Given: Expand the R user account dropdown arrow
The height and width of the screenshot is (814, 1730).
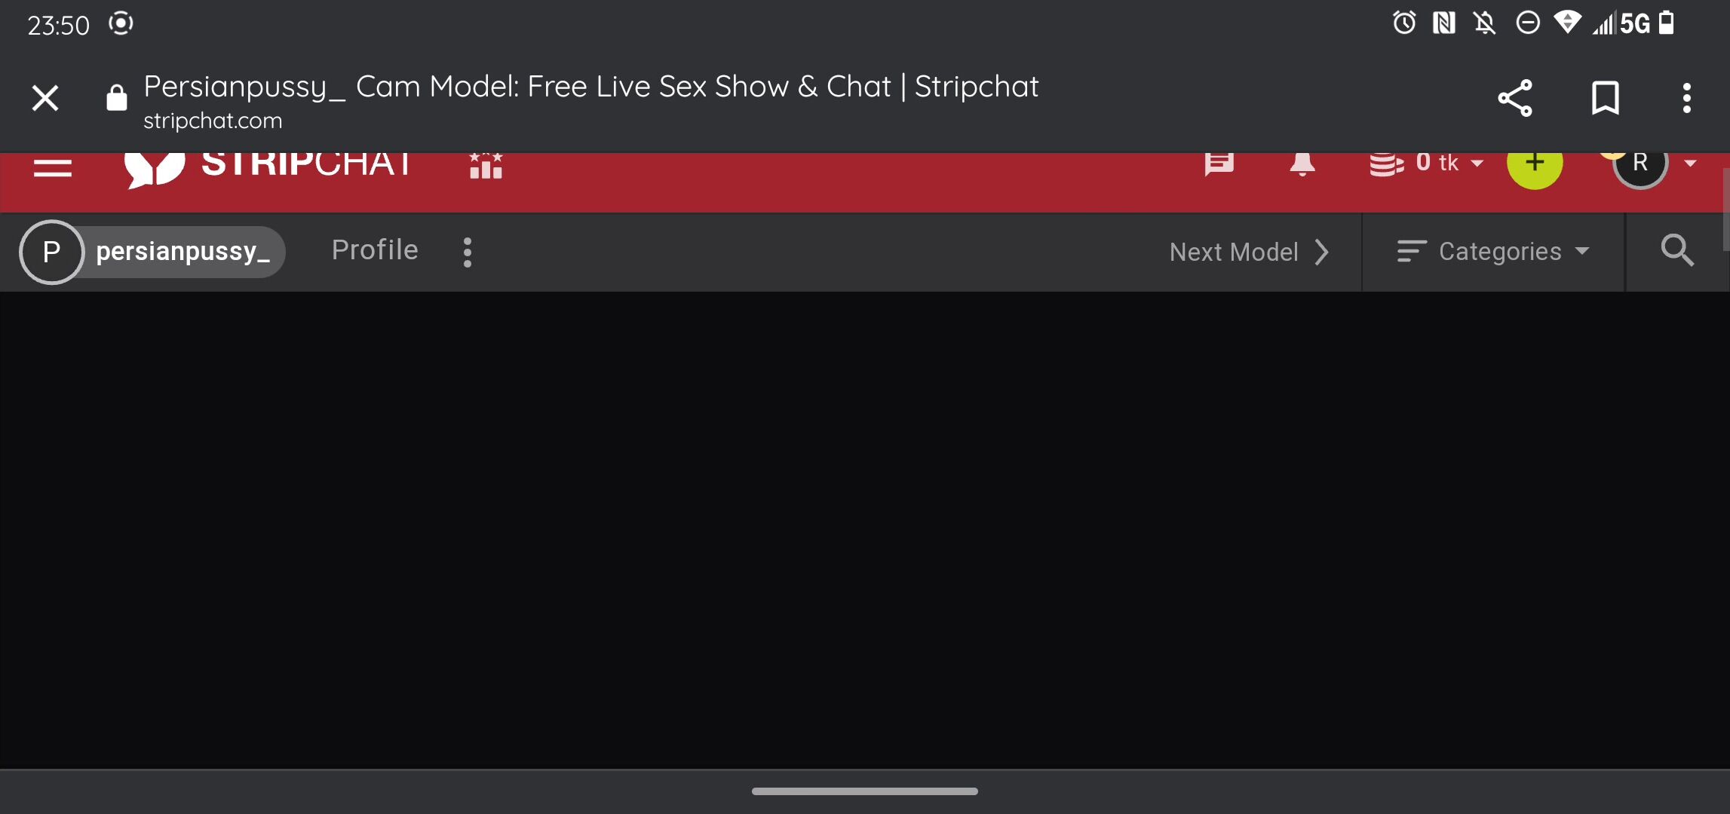Looking at the screenshot, I should coord(1691,163).
